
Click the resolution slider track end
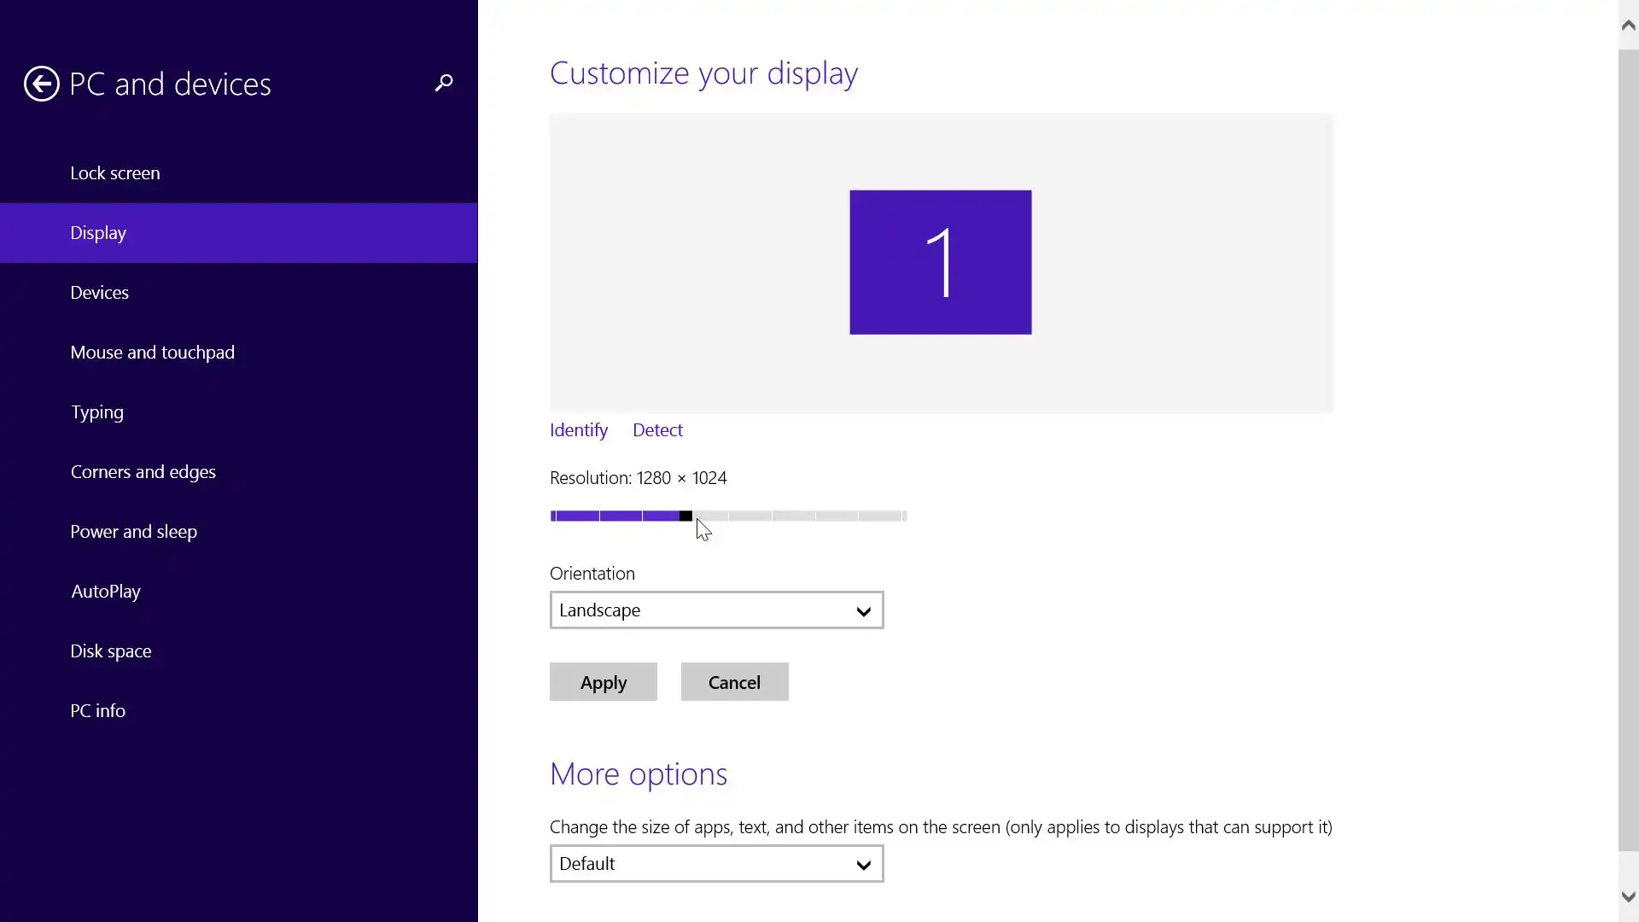pos(901,516)
